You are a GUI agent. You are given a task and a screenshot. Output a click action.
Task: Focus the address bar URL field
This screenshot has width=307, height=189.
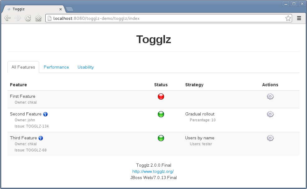(x=168, y=18)
